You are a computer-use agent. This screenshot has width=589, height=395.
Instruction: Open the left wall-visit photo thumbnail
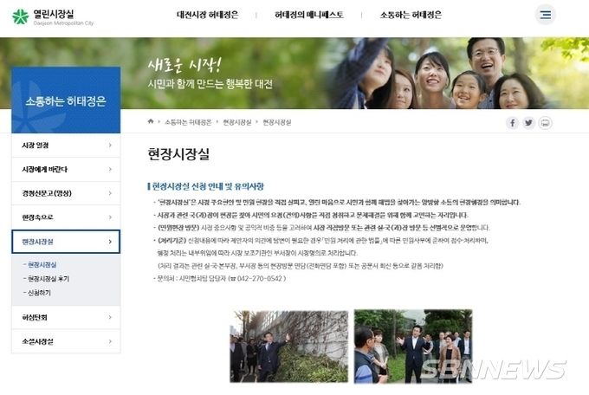coord(288,346)
